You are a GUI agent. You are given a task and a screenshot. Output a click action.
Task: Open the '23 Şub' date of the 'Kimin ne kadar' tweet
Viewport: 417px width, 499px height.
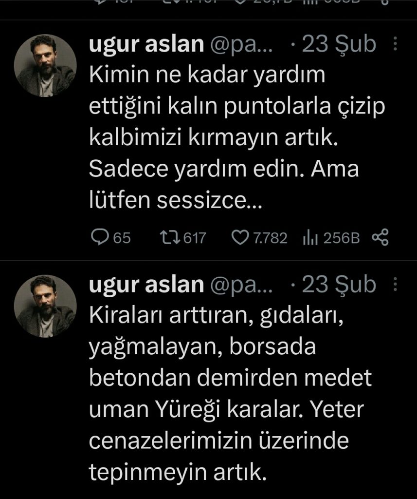(339, 45)
